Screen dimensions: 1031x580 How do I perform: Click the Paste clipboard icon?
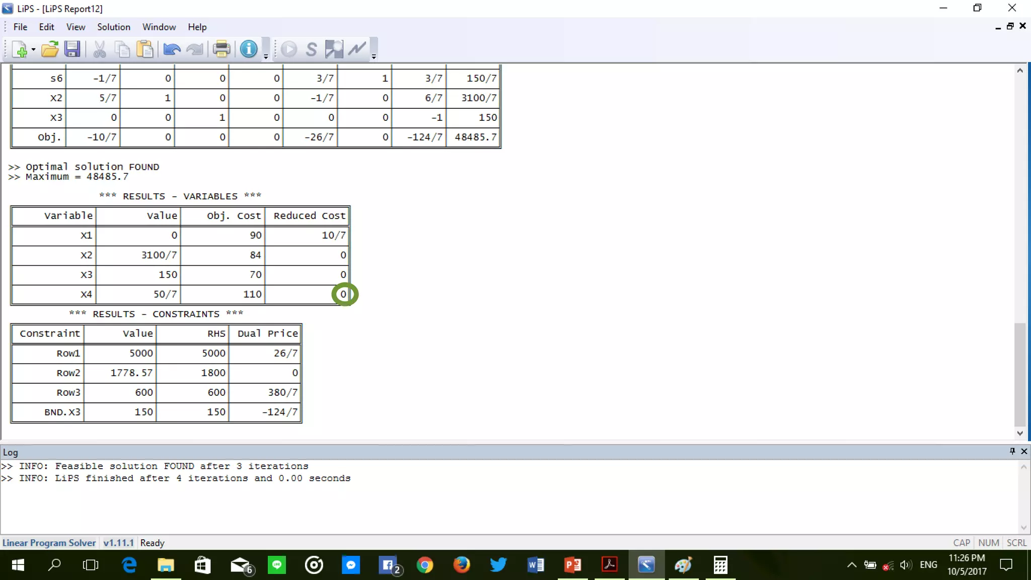click(145, 49)
